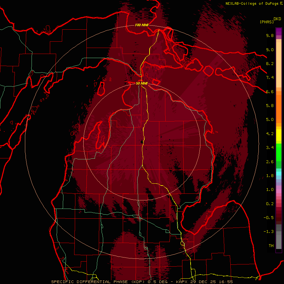Click the 4.2 value on color scale
The height and width of the screenshot is (284, 284).
(270, 134)
